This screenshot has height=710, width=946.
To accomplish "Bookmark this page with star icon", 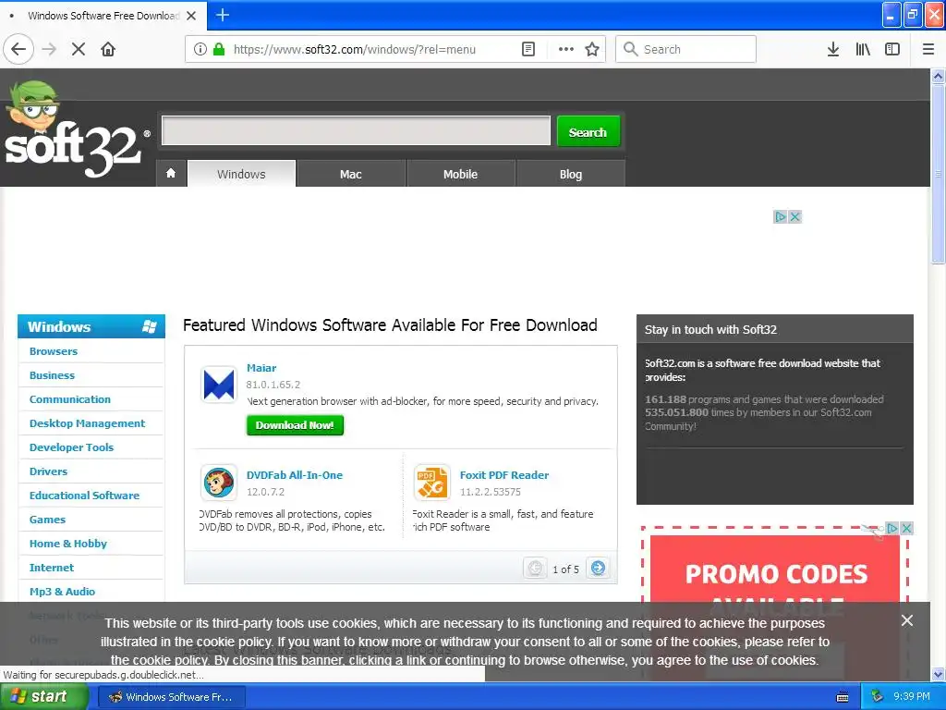I will [x=592, y=49].
